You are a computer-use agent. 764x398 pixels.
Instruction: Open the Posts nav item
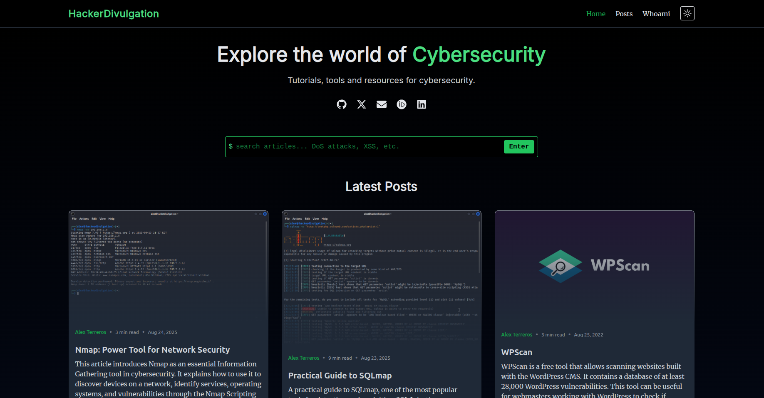(624, 14)
